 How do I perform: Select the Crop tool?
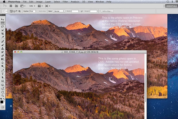click(3, 34)
